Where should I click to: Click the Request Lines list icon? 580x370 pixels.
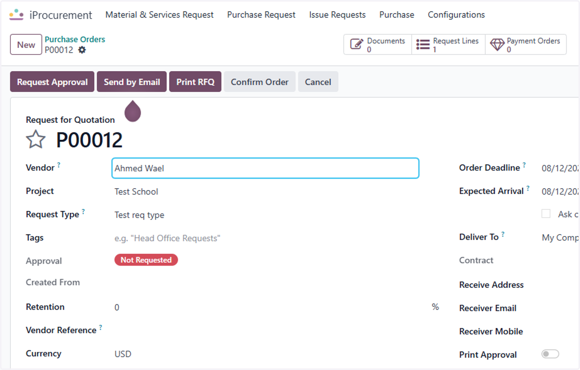[423, 44]
